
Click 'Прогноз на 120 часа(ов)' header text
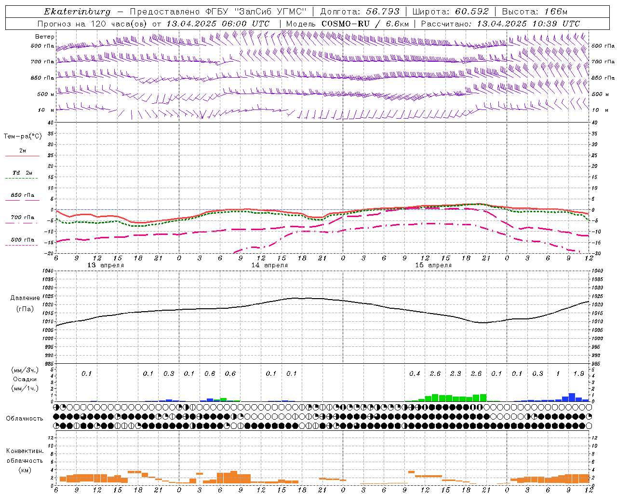coord(94,24)
